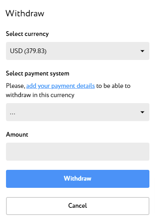
Task: Click the "Select currency" label
Action: (27, 34)
